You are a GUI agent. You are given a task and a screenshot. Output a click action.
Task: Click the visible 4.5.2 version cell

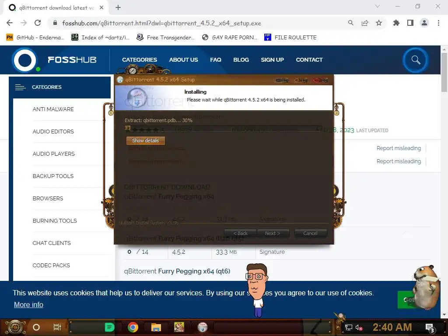(178, 252)
